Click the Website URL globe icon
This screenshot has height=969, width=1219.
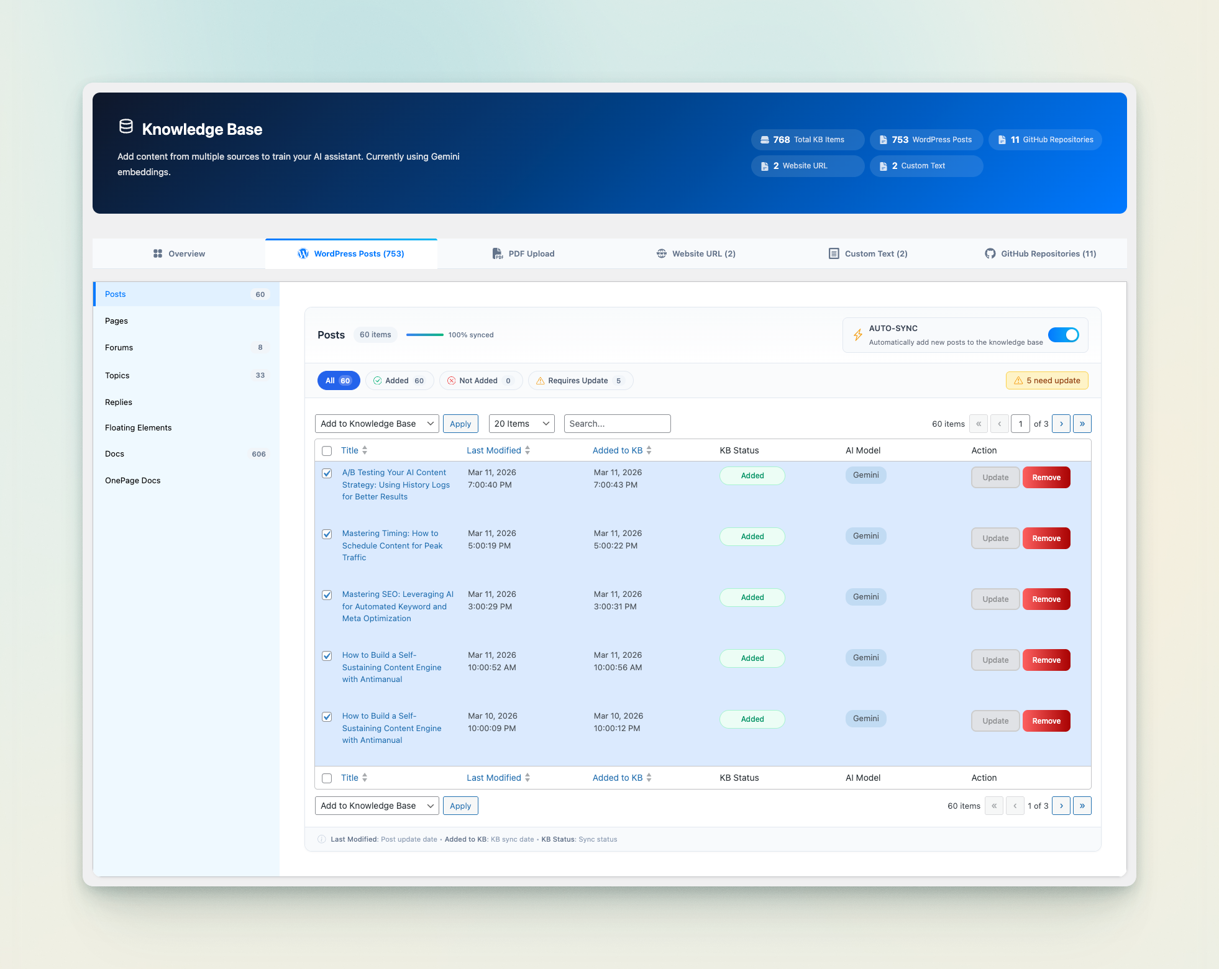pyautogui.click(x=662, y=253)
